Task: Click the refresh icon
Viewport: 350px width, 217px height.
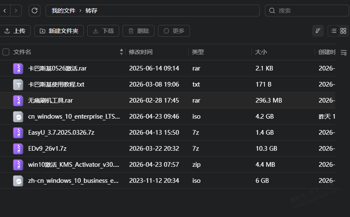Action: (x=35, y=11)
